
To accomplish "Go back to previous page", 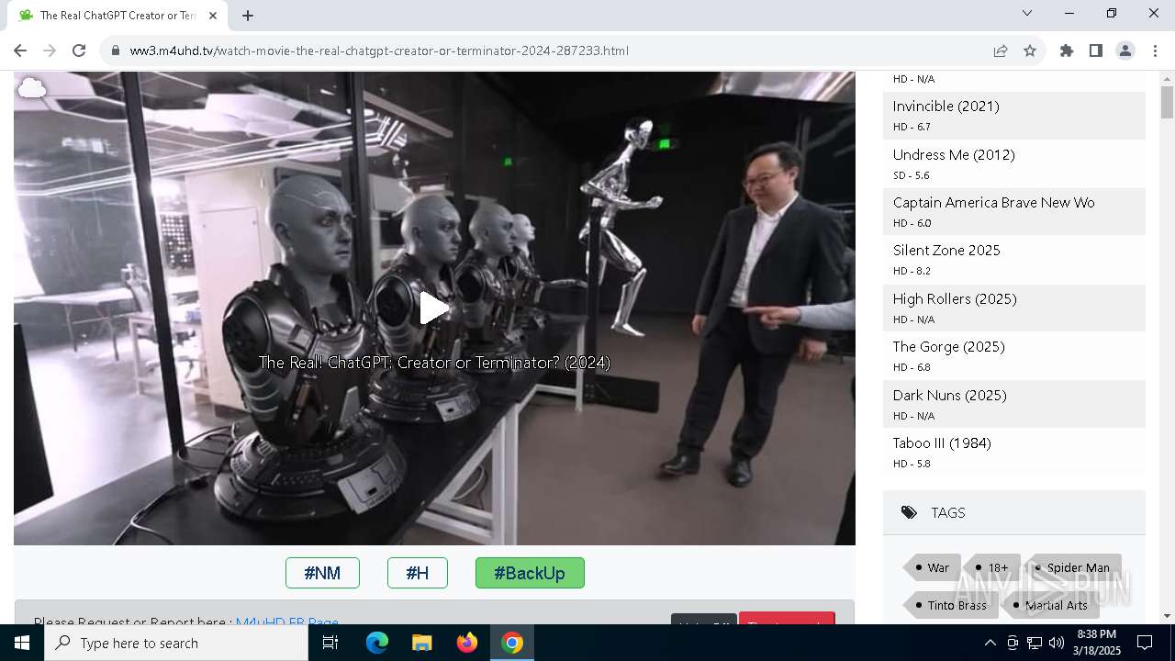I will tap(20, 50).
